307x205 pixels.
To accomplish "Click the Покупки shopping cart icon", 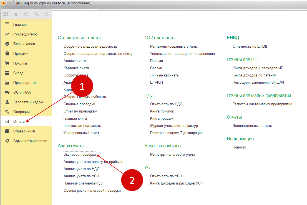I will [7, 63].
